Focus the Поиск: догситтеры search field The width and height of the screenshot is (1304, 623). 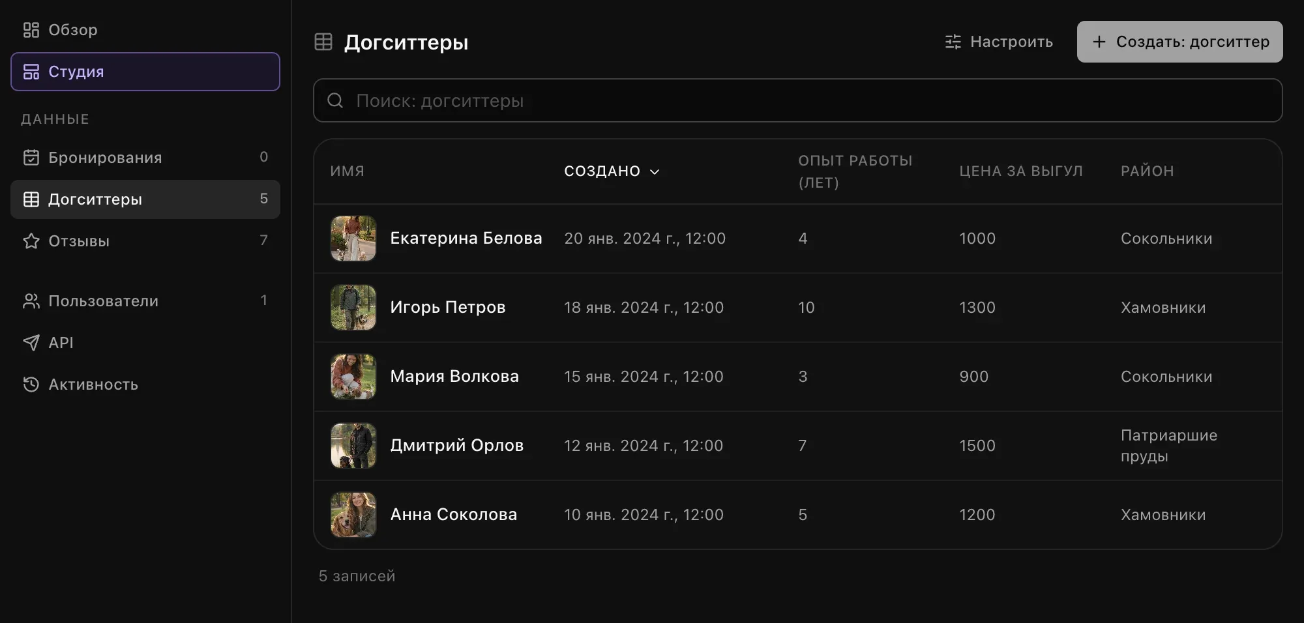pyautogui.click(x=797, y=100)
